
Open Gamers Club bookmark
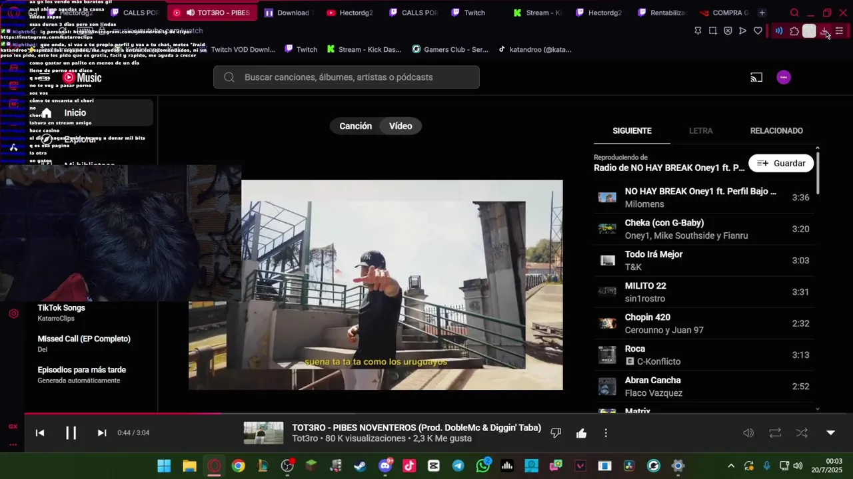[x=450, y=49]
